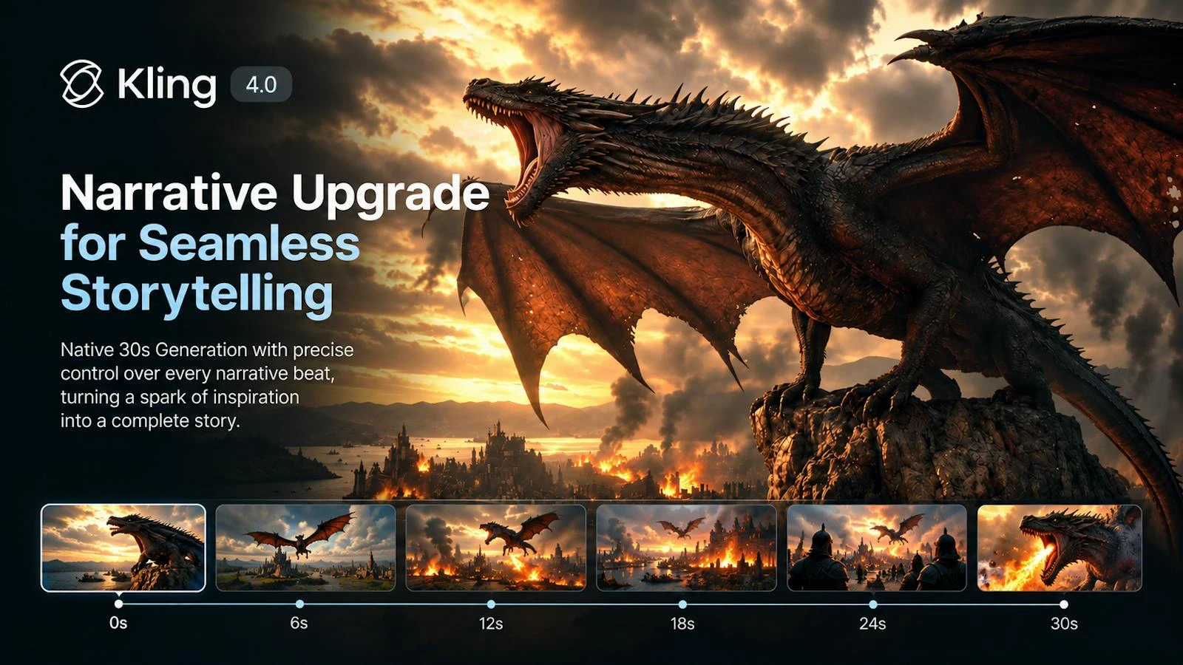Jump to the 0s timeline marker
The image size is (1183, 665).
(x=118, y=604)
